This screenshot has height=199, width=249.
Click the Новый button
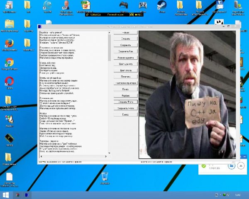pos(126,32)
